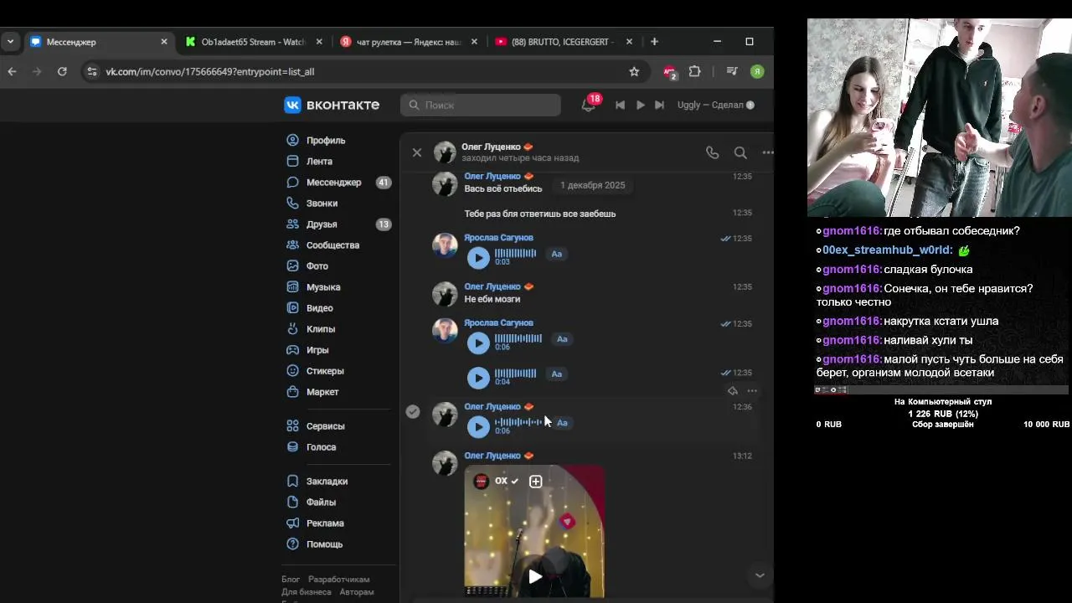
Task: Click the Видео sidebar icon
Action: [x=292, y=308]
